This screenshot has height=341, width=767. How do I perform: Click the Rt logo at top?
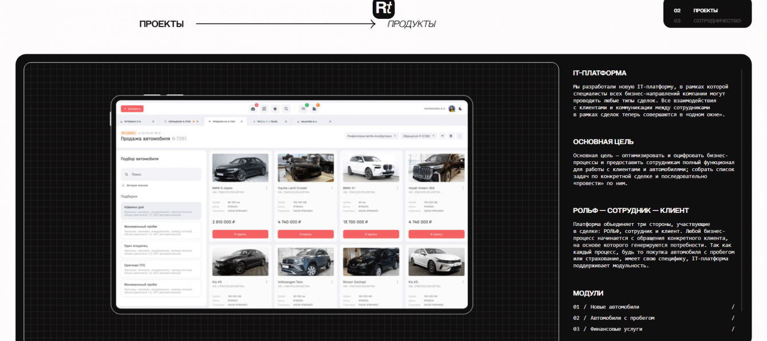point(383,9)
